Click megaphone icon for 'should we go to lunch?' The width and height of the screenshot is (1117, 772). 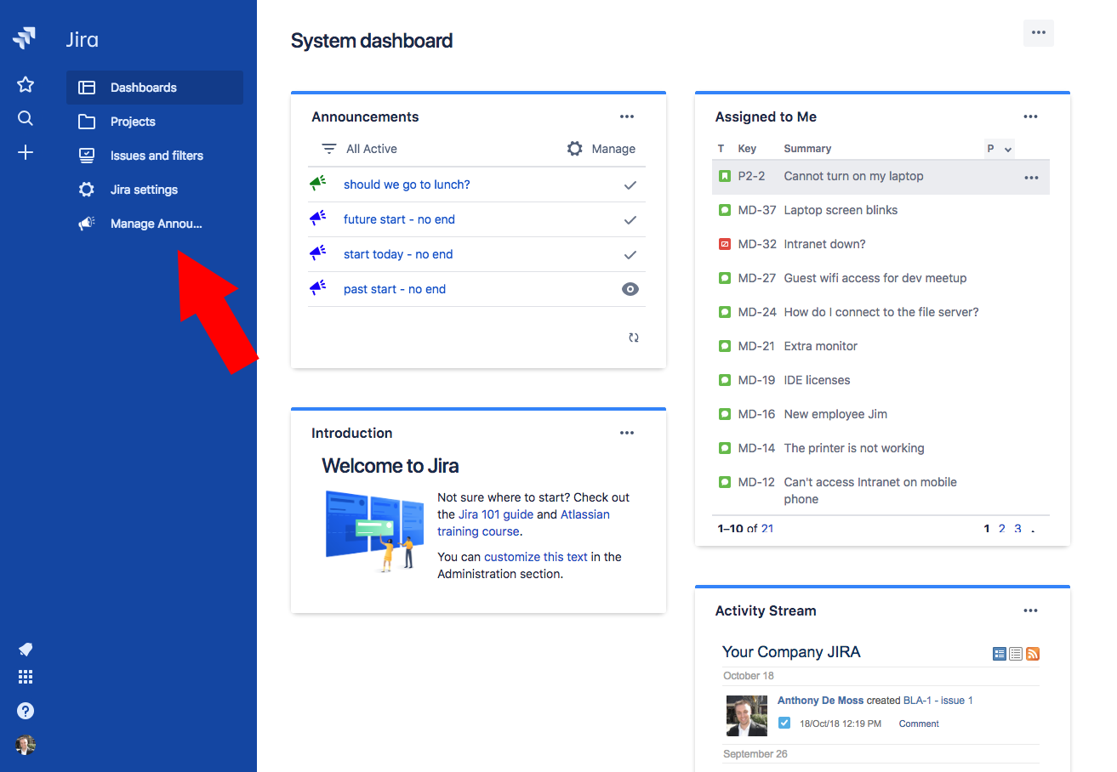tap(318, 183)
